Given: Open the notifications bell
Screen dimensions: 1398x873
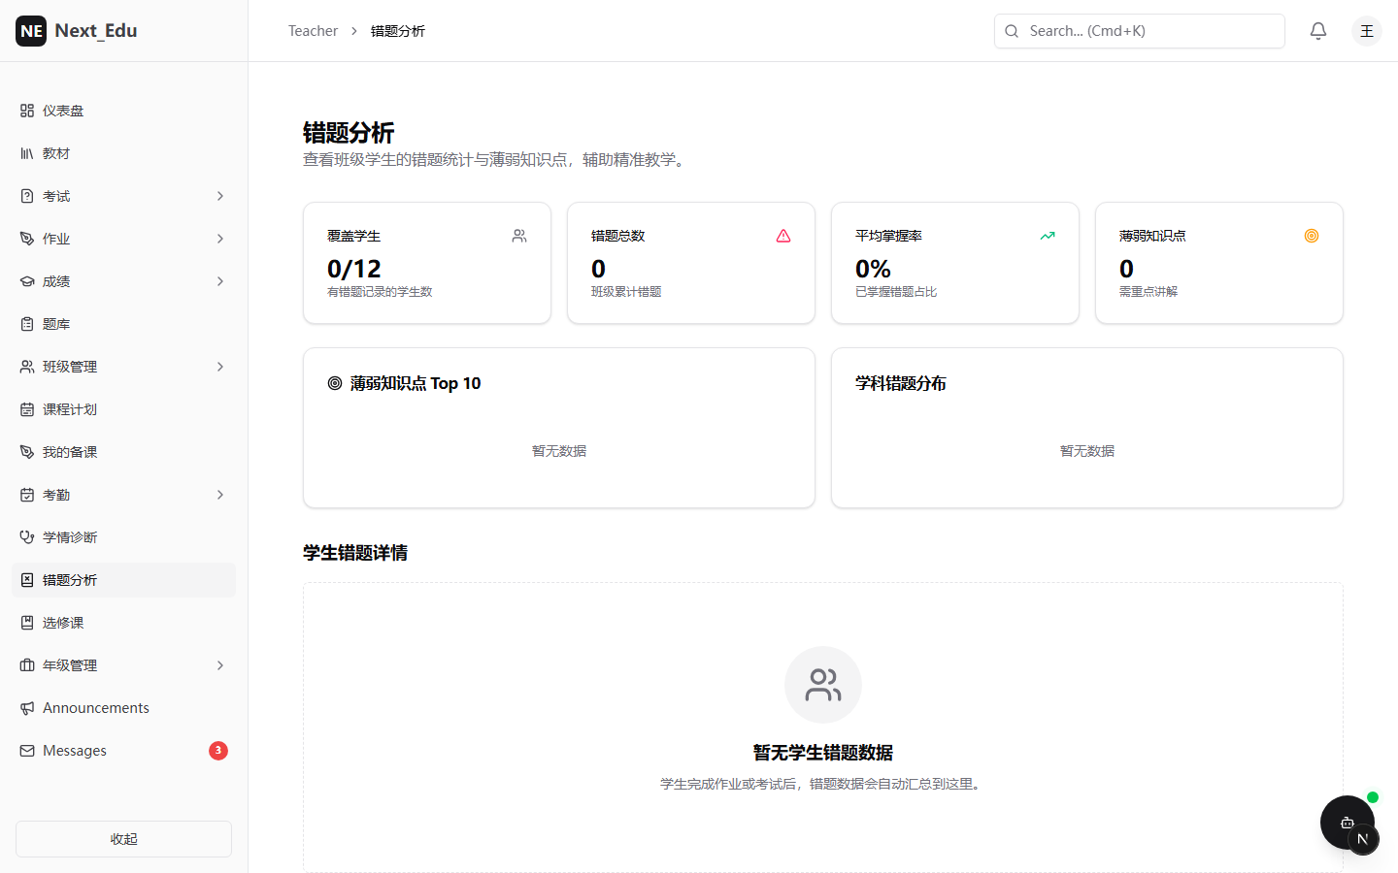Looking at the screenshot, I should click(x=1318, y=31).
